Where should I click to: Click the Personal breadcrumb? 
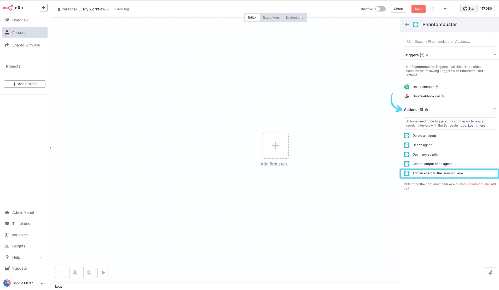67,9
